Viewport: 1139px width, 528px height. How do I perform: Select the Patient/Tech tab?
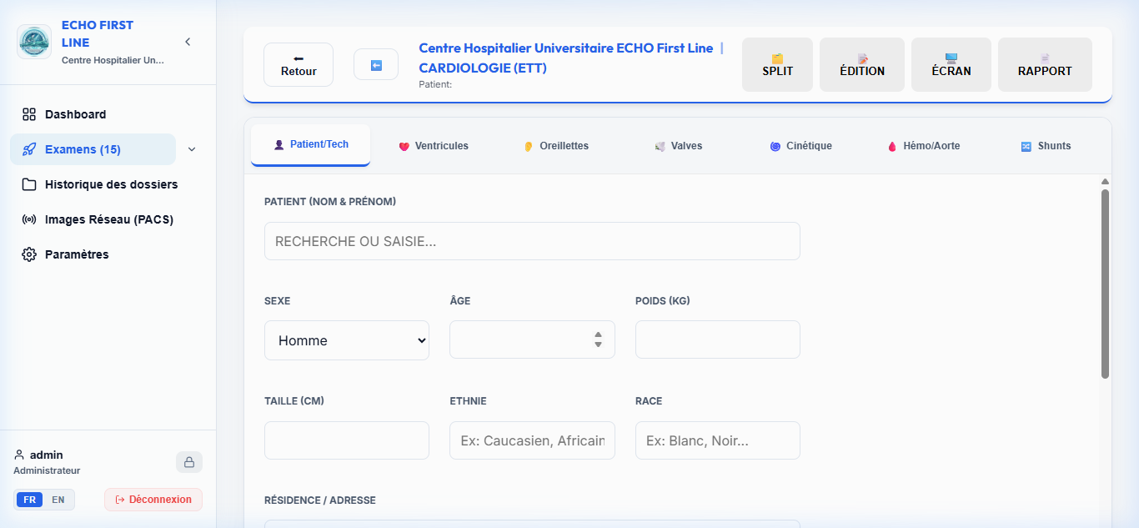click(310, 145)
